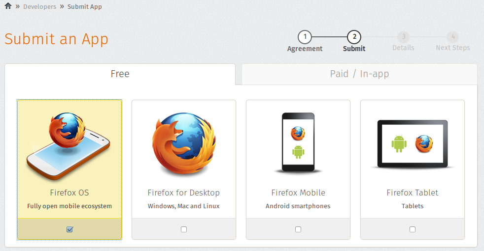Click the Firefox for Desktop title text

pyautogui.click(x=184, y=193)
